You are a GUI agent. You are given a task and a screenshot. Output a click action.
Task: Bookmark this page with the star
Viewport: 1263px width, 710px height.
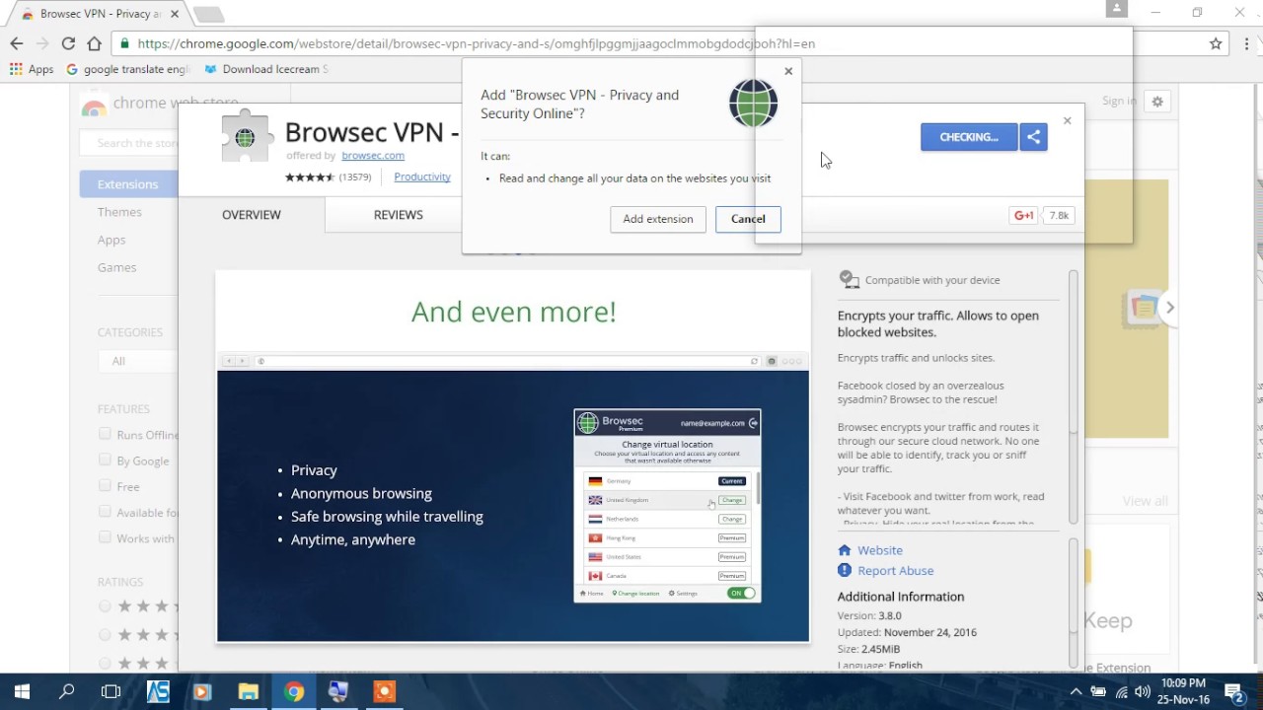1216,43
